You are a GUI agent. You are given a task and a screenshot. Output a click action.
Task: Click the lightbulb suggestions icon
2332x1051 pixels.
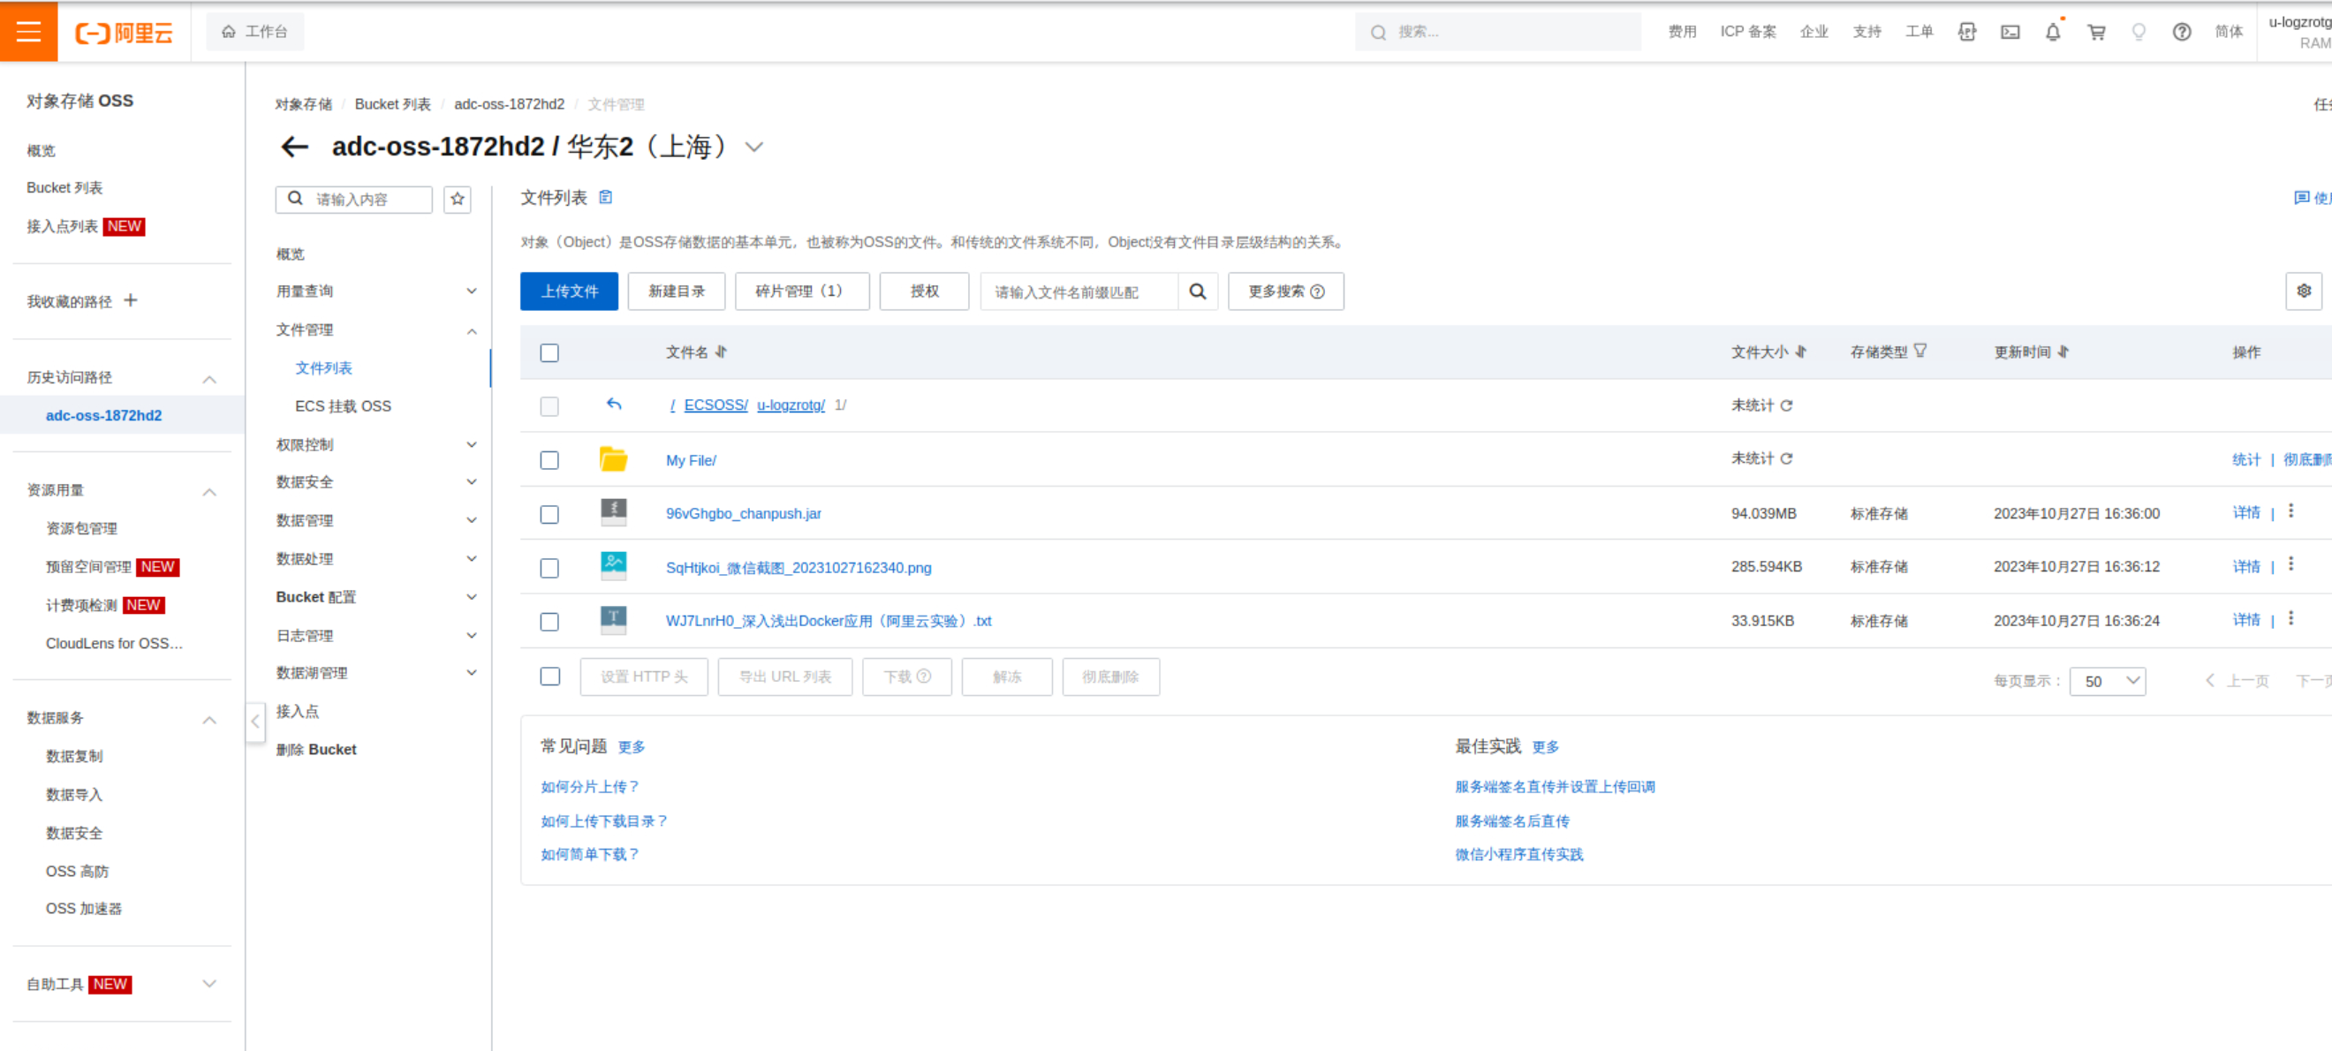tap(2139, 33)
